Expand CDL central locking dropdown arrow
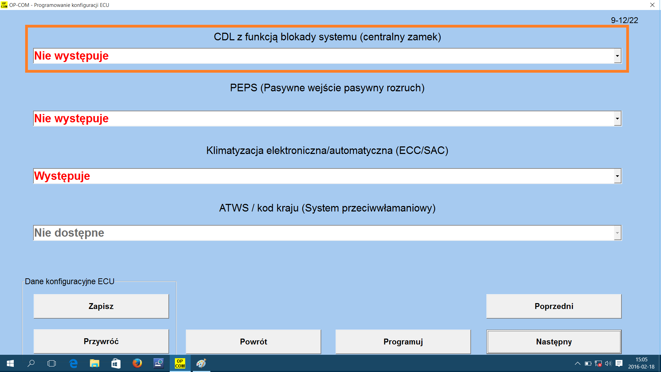The height and width of the screenshot is (372, 661). pyautogui.click(x=618, y=56)
